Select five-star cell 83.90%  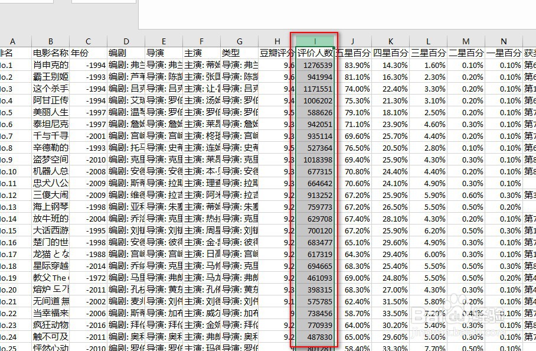pos(353,65)
